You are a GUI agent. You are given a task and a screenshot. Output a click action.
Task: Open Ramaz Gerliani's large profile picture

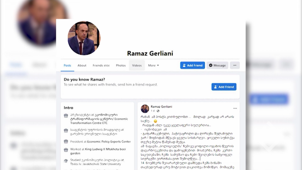(x=84, y=38)
